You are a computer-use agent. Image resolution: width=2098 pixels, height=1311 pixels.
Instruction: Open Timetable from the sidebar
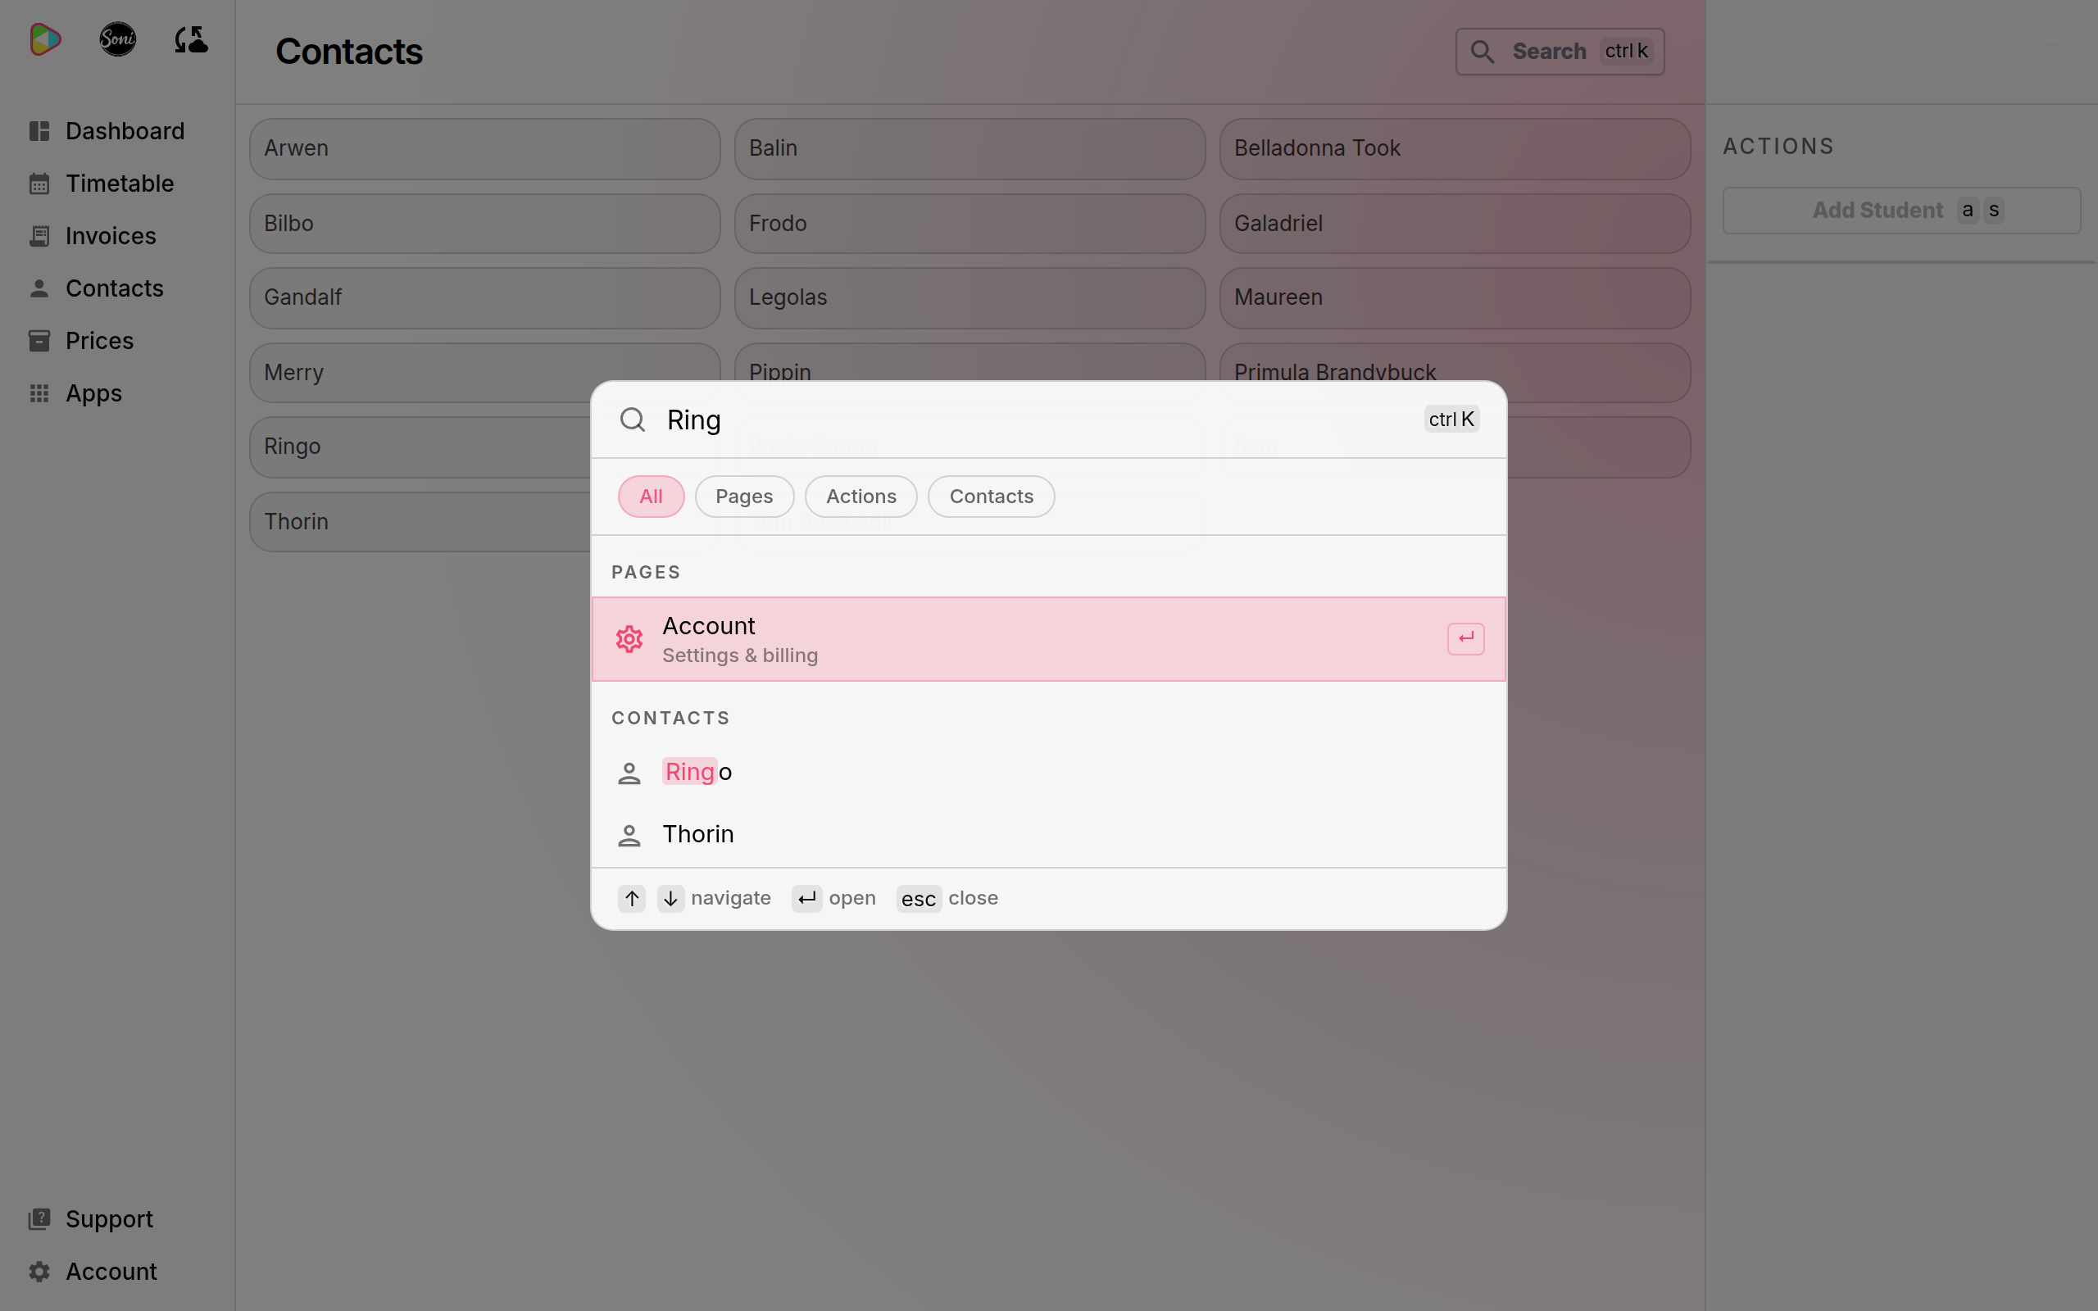coord(120,184)
